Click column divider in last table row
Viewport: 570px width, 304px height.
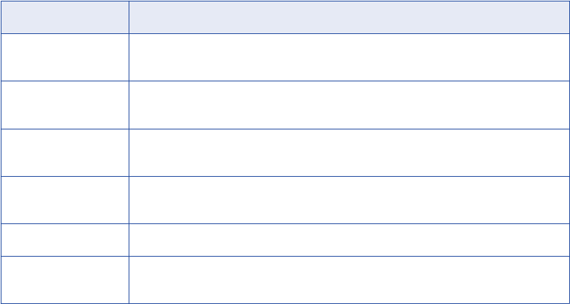(129, 280)
